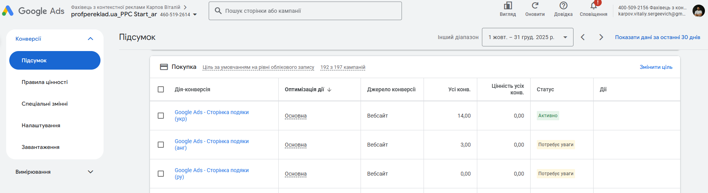Tick the select-all header checkbox
Image resolution: width=708 pixels, height=193 pixels.
pyautogui.click(x=161, y=89)
